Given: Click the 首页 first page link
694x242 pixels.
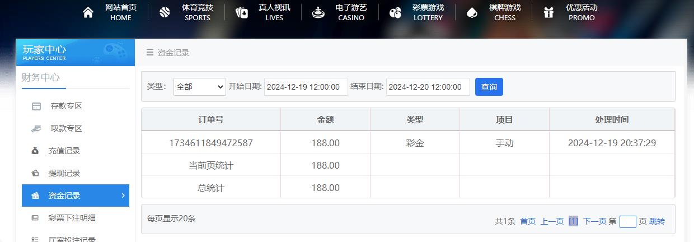Looking at the screenshot, I should [x=528, y=221].
